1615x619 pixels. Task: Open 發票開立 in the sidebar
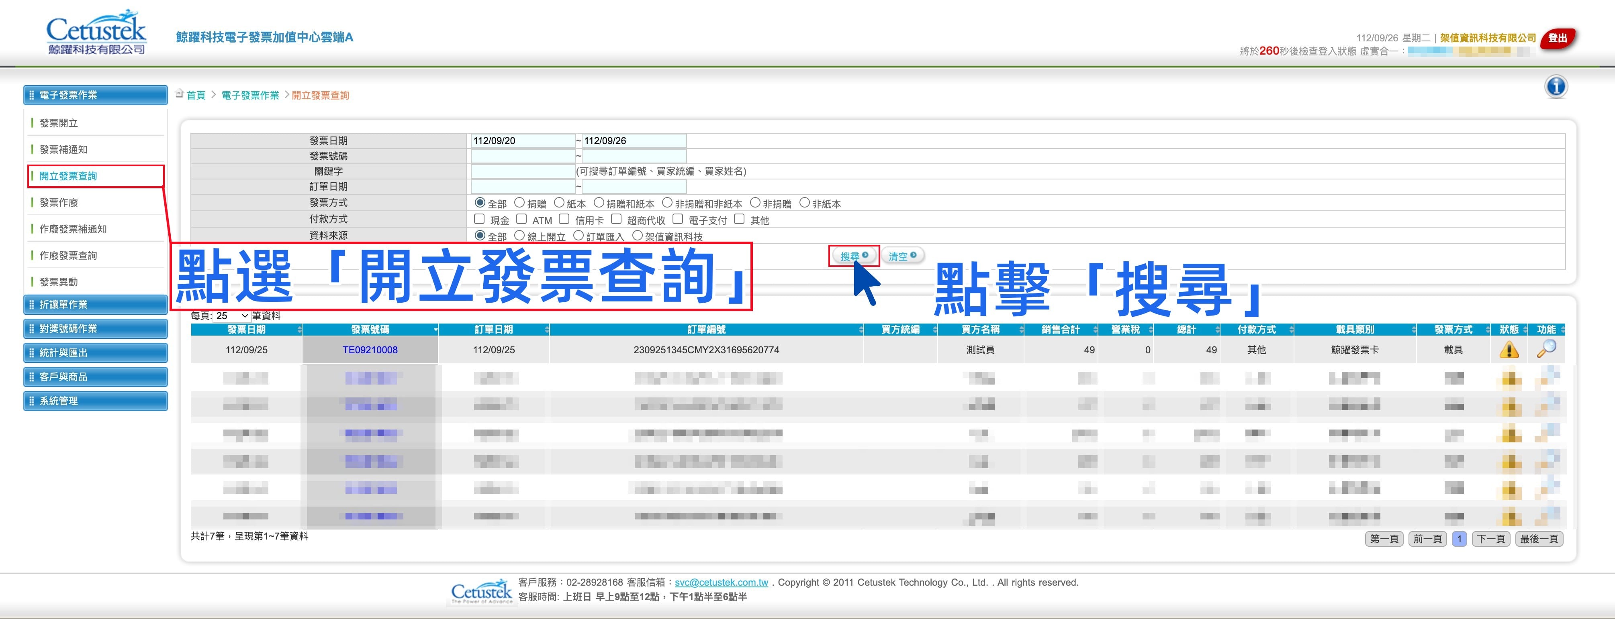(59, 123)
